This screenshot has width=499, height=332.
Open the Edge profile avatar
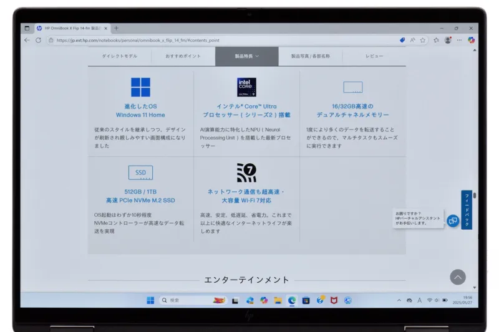pyautogui.click(x=448, y=40)
